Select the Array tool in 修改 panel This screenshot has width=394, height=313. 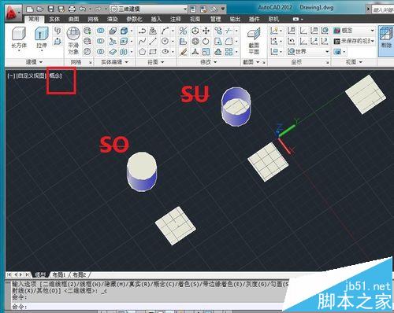coord(229,52)
